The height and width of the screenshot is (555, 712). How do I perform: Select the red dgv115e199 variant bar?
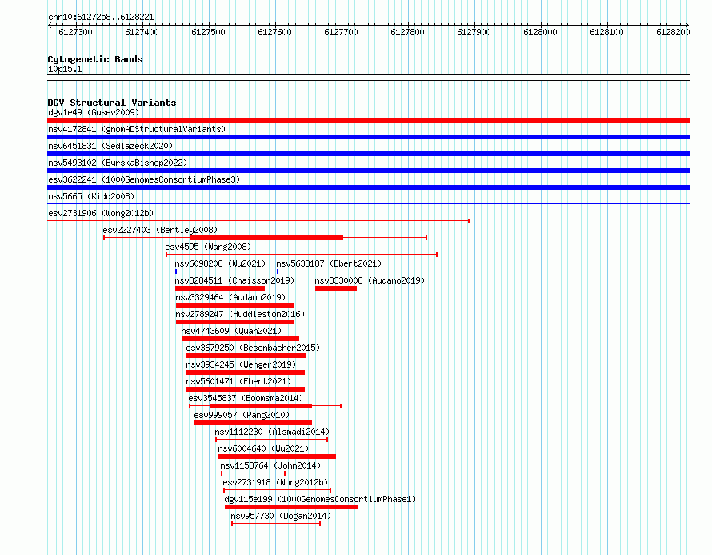pos(291,507)
